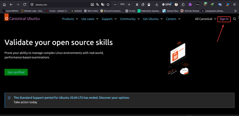This screenshot has height=116, width=239.
Task: Expand the Get Ubuntu menu
Action: (153, 19)
